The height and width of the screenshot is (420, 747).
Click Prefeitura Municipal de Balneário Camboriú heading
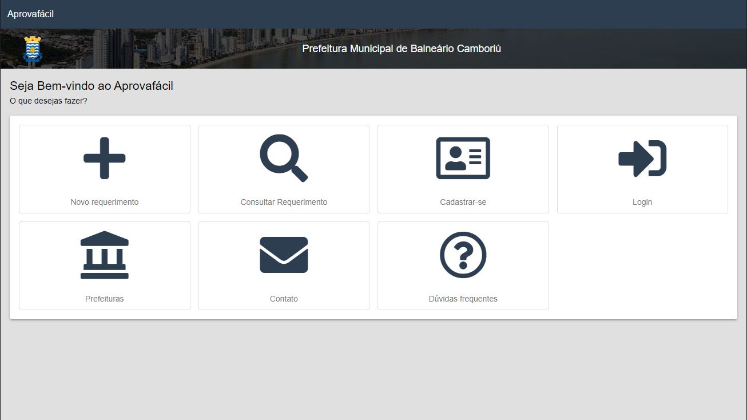pyautogui.click(x=402, y=49)
